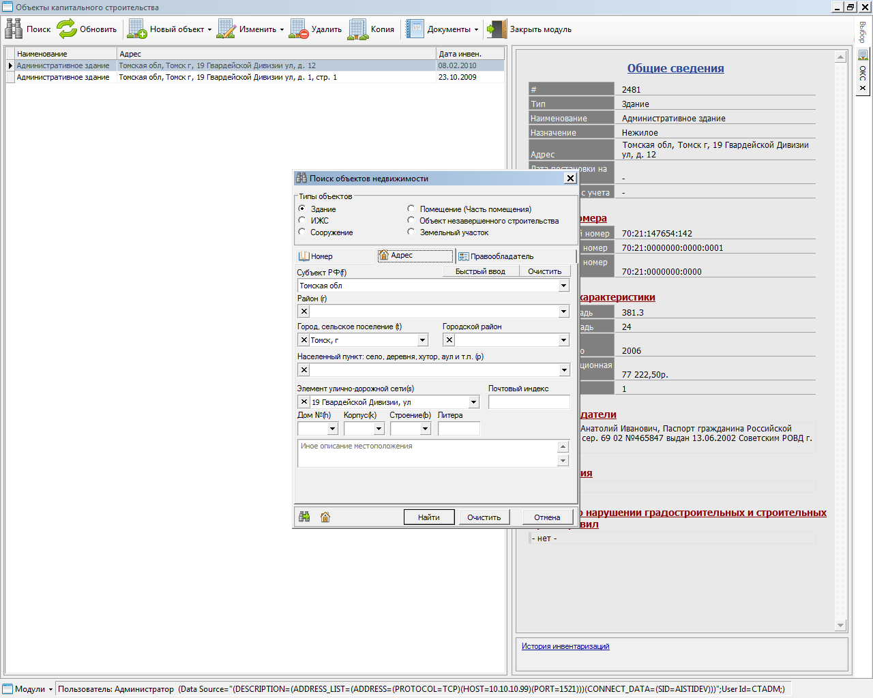Click the Поиск binoculars icon in toolbar
873x698 pixels.
pyautogui.click(x=14, y=29)
